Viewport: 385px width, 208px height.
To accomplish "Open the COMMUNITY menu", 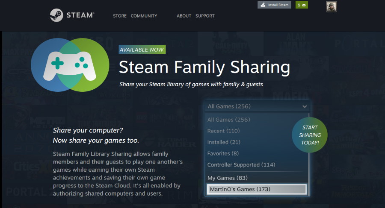I will (144, 16).
